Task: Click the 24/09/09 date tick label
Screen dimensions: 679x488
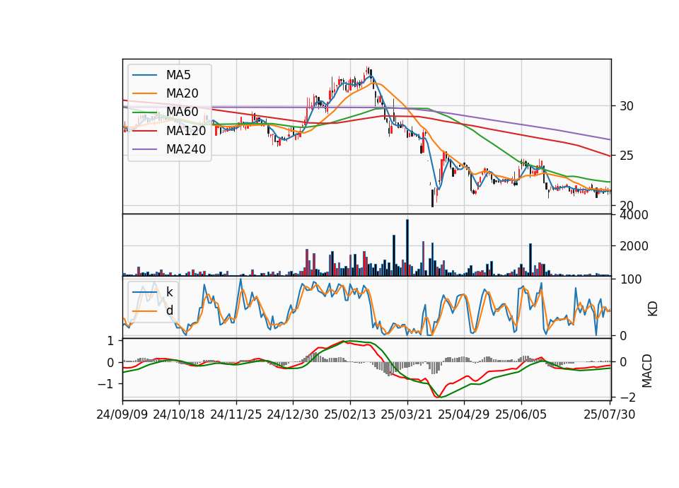Action: click(122, 414)
